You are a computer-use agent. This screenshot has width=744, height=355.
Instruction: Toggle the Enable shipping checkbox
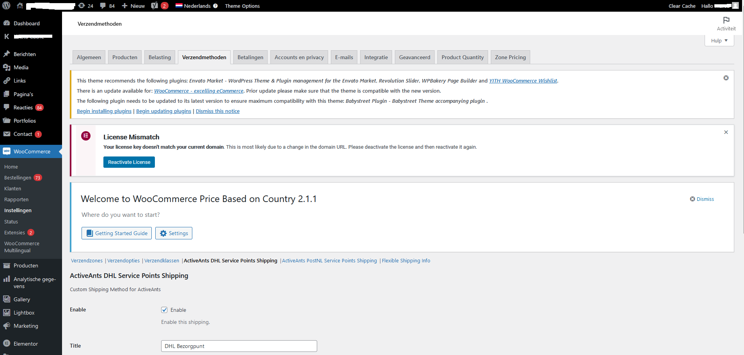pos(164,310)
